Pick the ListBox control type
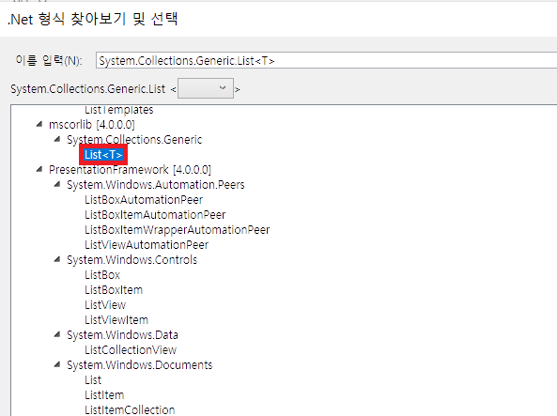 pyautogui.click(x=102, y=274)
